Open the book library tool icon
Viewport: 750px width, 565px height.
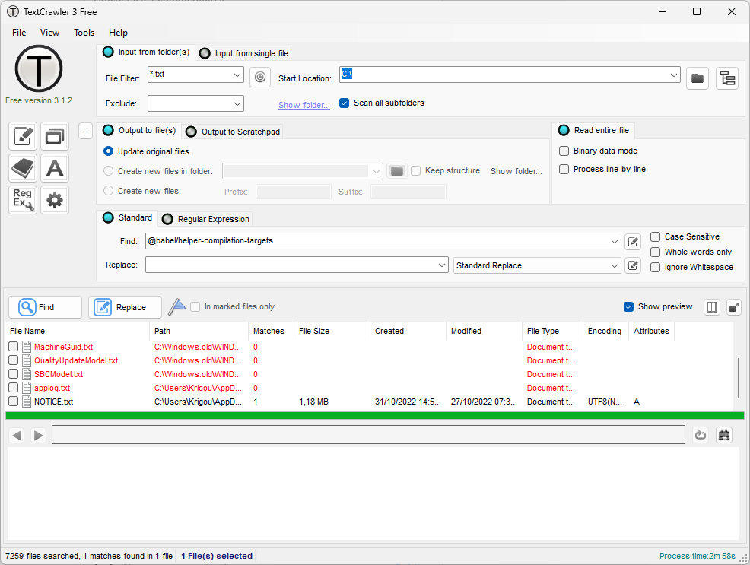click(23, 168)
